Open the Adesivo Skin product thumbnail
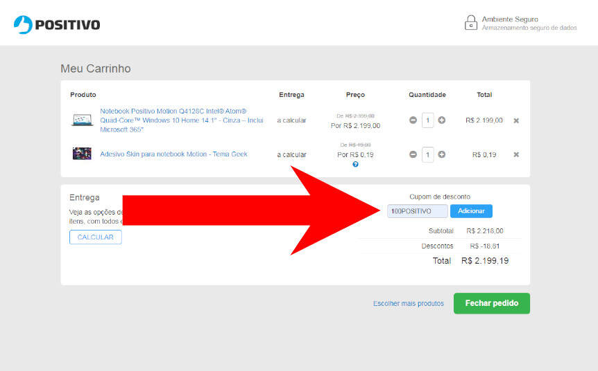 (82, 154)
